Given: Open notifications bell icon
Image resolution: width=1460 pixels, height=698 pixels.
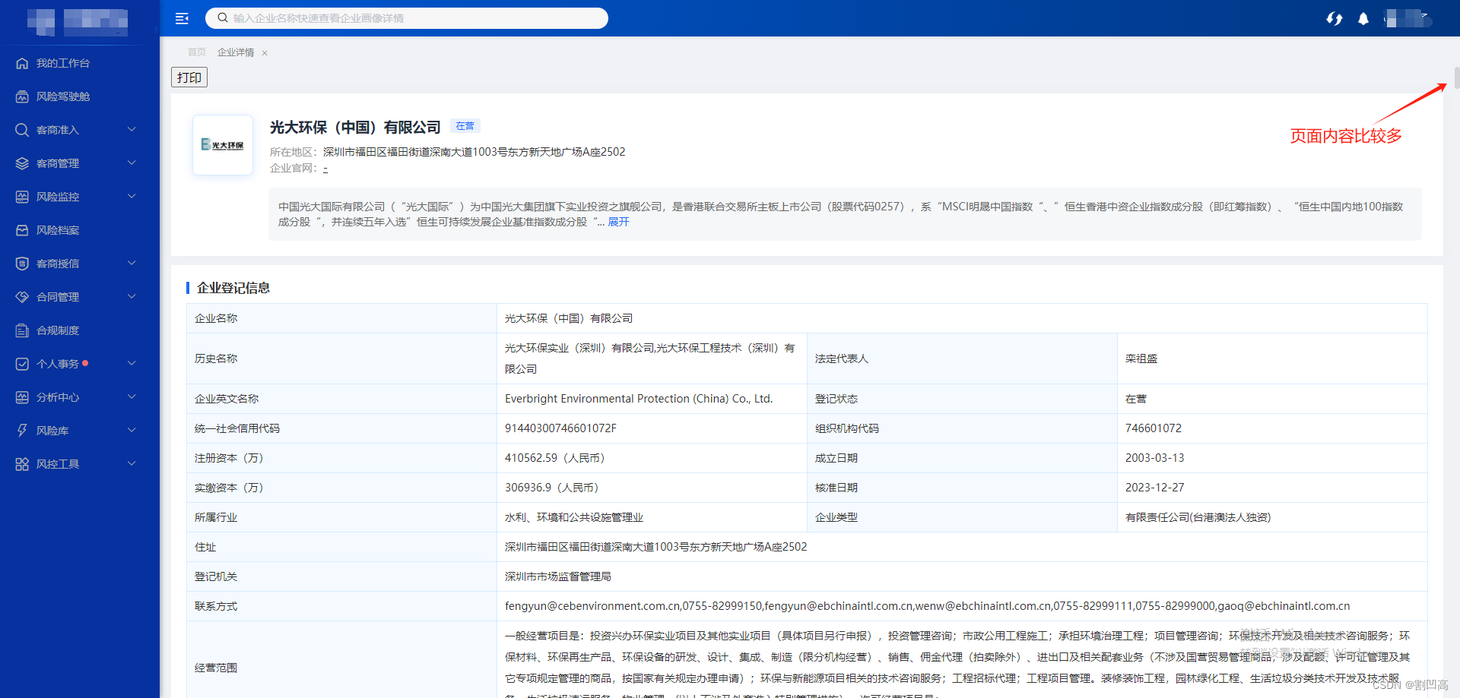Looking at the screenshot, I should (x=1363, y=18).
